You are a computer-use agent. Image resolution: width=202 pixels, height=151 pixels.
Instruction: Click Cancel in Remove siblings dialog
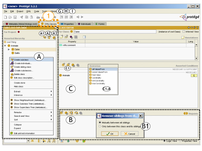(x=130, y=134)
